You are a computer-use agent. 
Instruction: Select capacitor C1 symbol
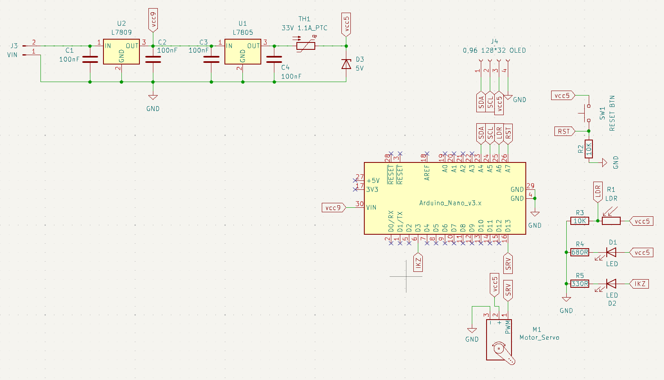coord(90,60)
